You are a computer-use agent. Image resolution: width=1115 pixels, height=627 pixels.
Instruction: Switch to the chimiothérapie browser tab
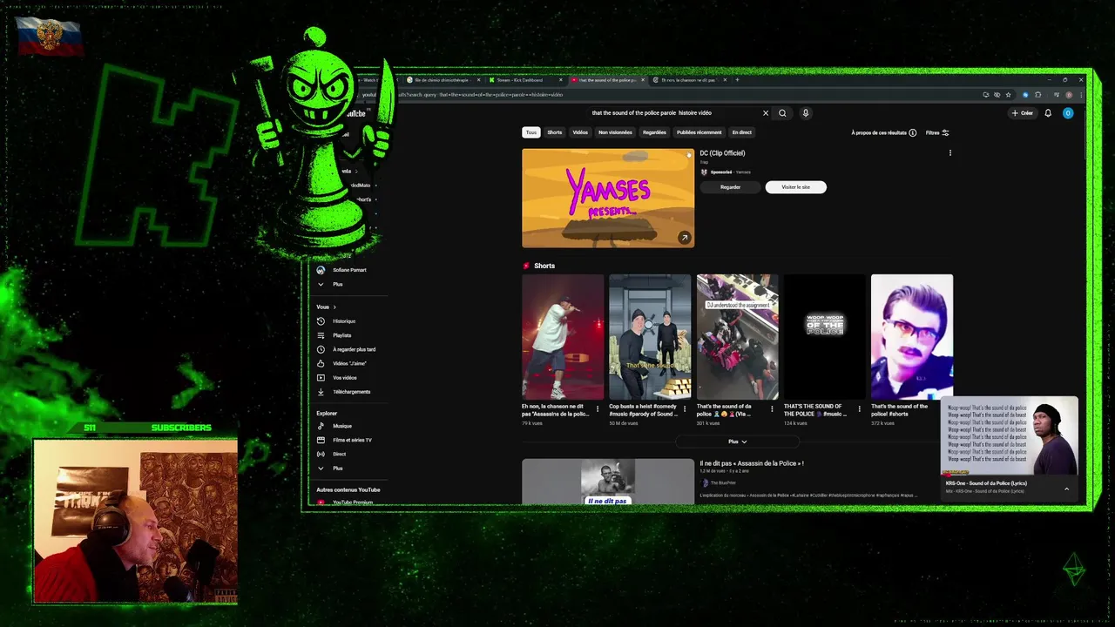pos(442,80)
